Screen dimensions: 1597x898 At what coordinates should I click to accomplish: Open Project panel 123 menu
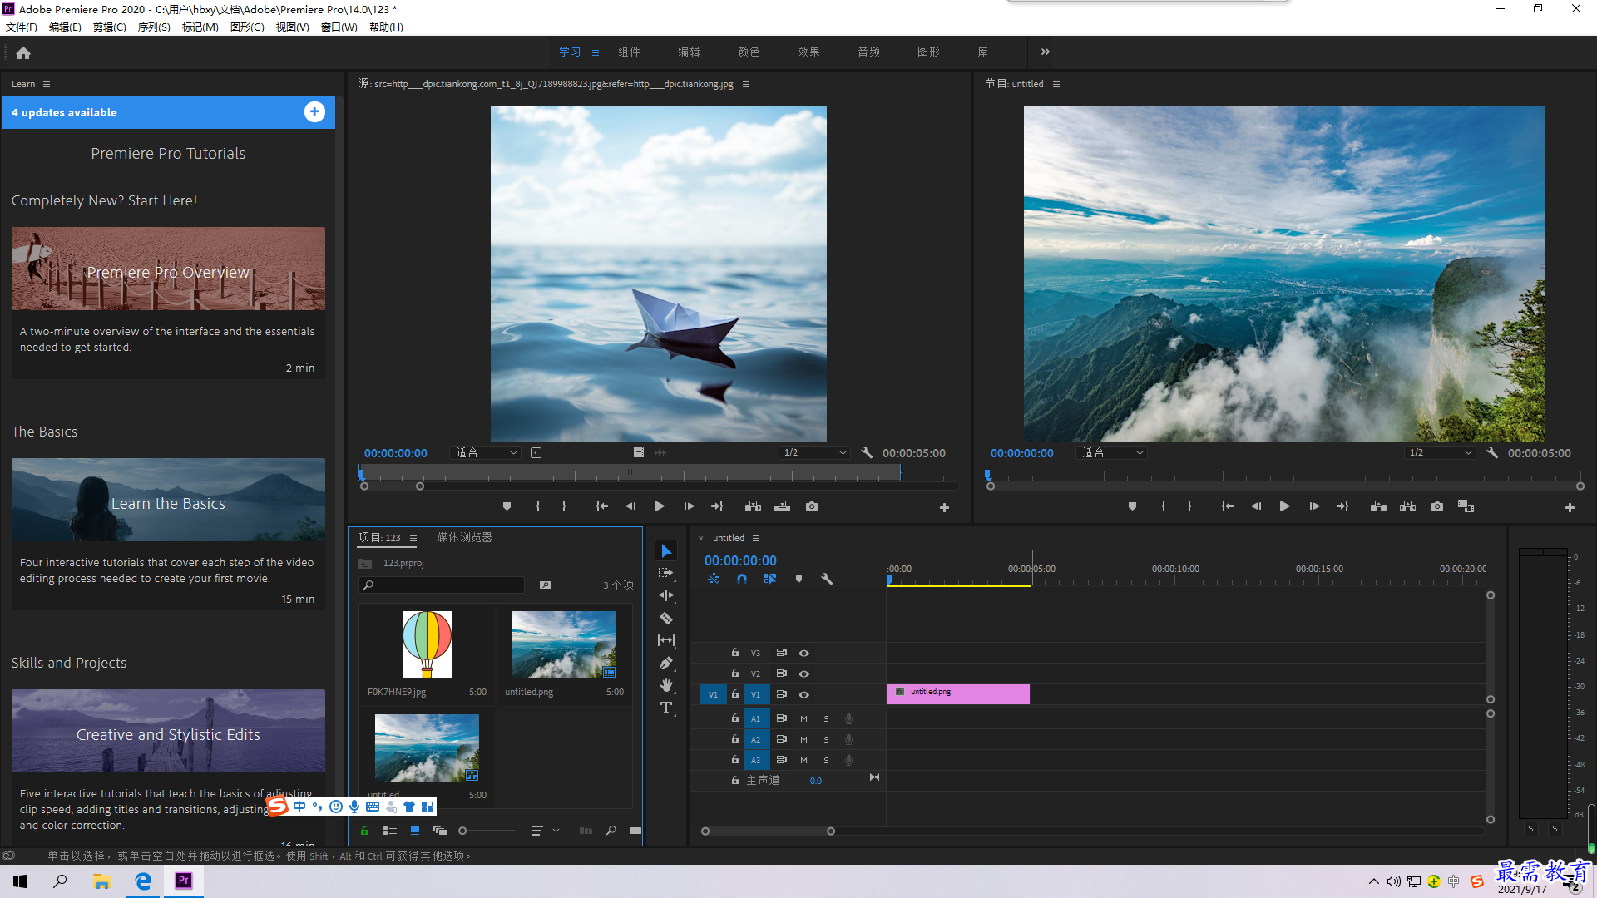413,538
